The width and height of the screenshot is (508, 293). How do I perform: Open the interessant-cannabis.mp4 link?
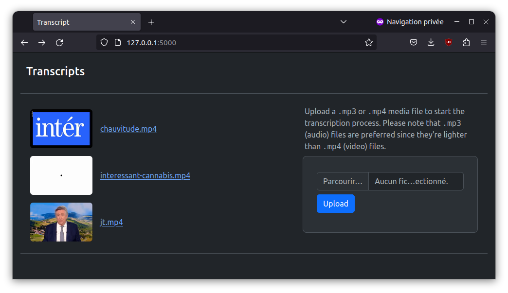coord(145,175)
